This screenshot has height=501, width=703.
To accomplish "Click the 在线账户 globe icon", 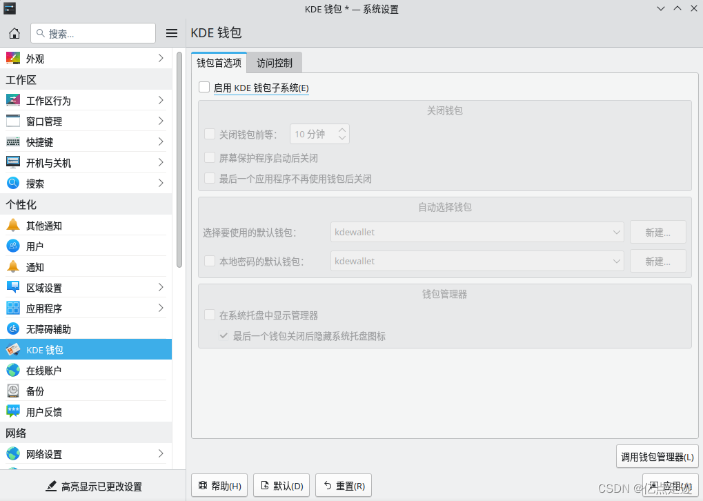I will coord(13,370).
